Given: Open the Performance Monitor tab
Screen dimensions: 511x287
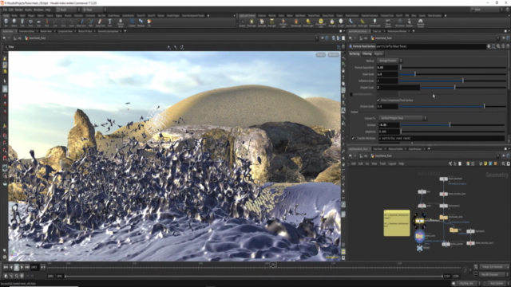Looking at the screenshot, I should (x=397, y=31).
